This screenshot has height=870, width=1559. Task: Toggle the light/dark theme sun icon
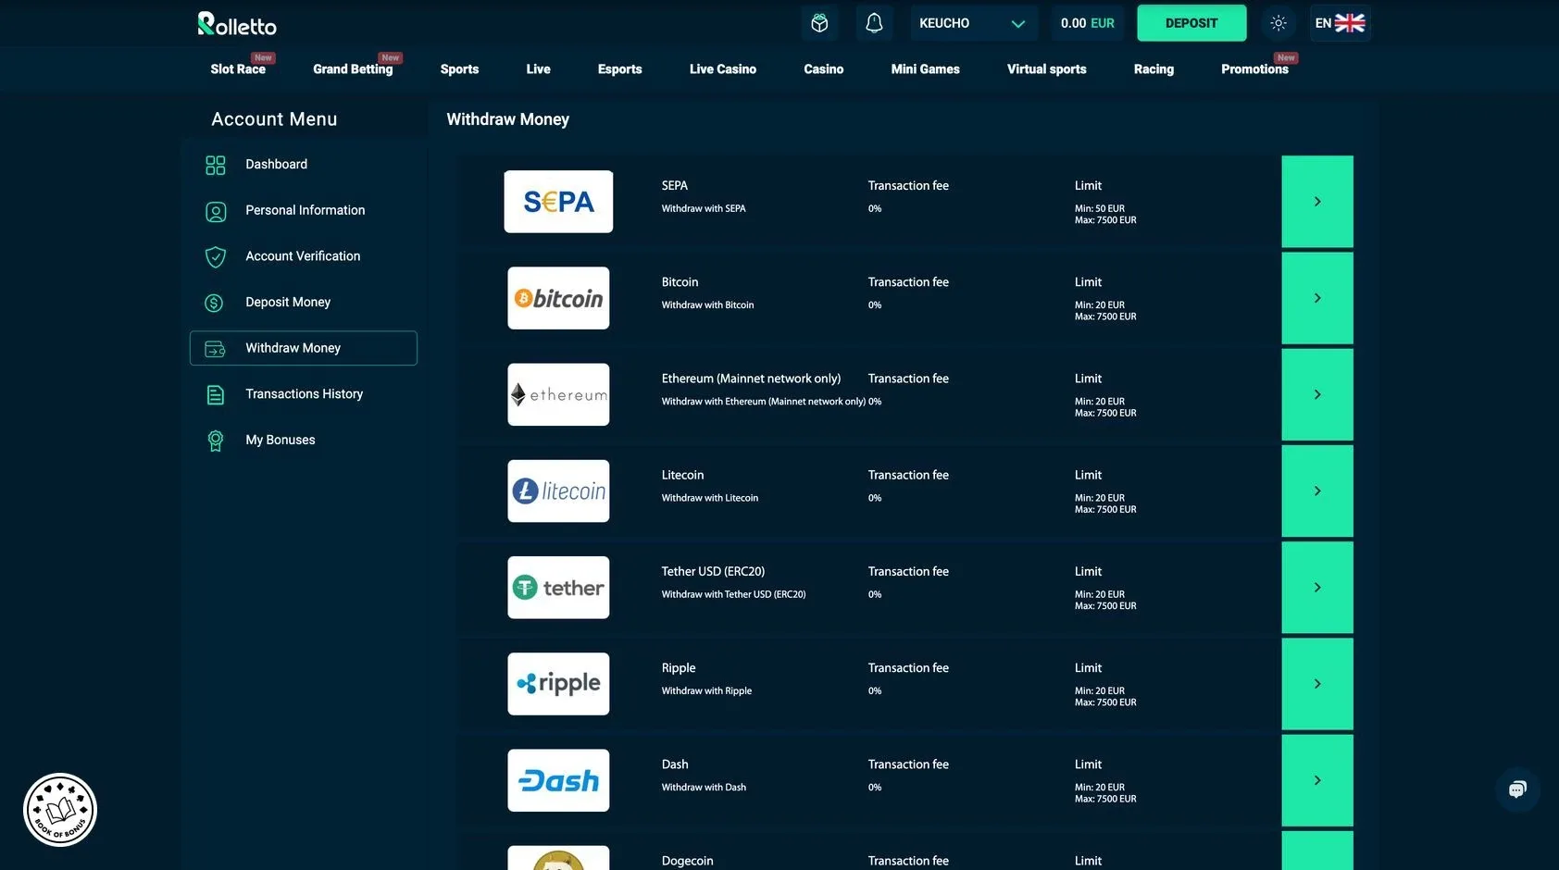pyautogui.click(x=1278, y=23)
